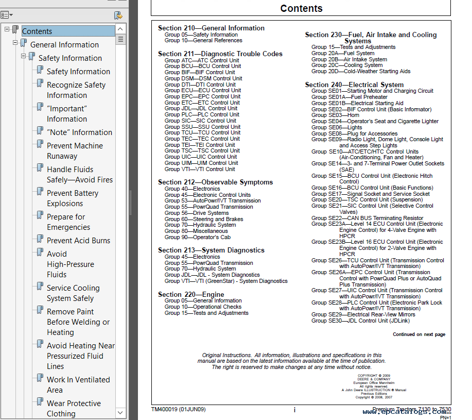Click the Recognize Safety Information bookmark icon
This screenshot has width=472, height=420.
(40, 83)
